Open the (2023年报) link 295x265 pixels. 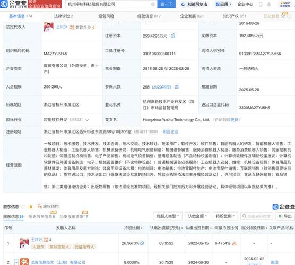pyautogui.click(x=162, y=87)
